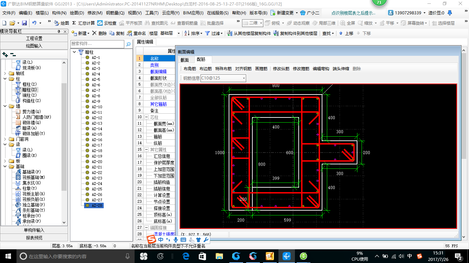Click 新建 new component button
The image size is (469, 263).
[x=80, y=33]
